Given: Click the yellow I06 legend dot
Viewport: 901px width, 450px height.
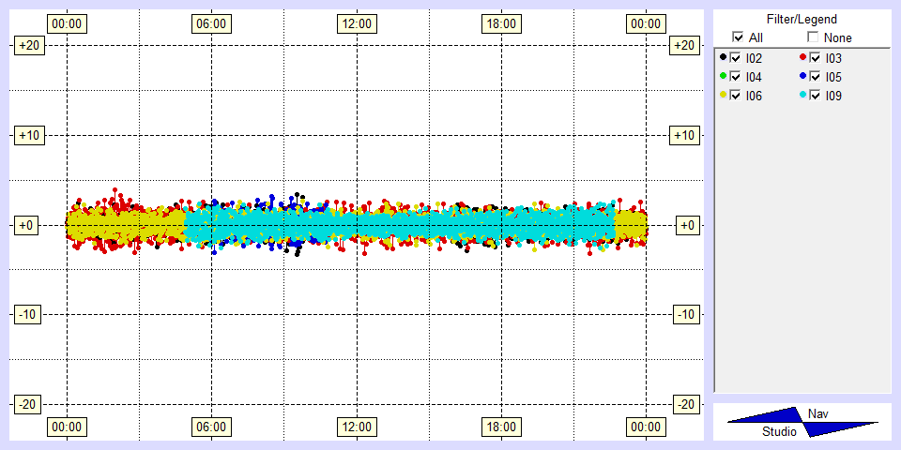Looking at the screenshot, I should 723,95.
